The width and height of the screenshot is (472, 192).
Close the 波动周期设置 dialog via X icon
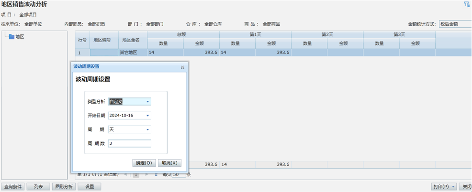tap(182, 67)
